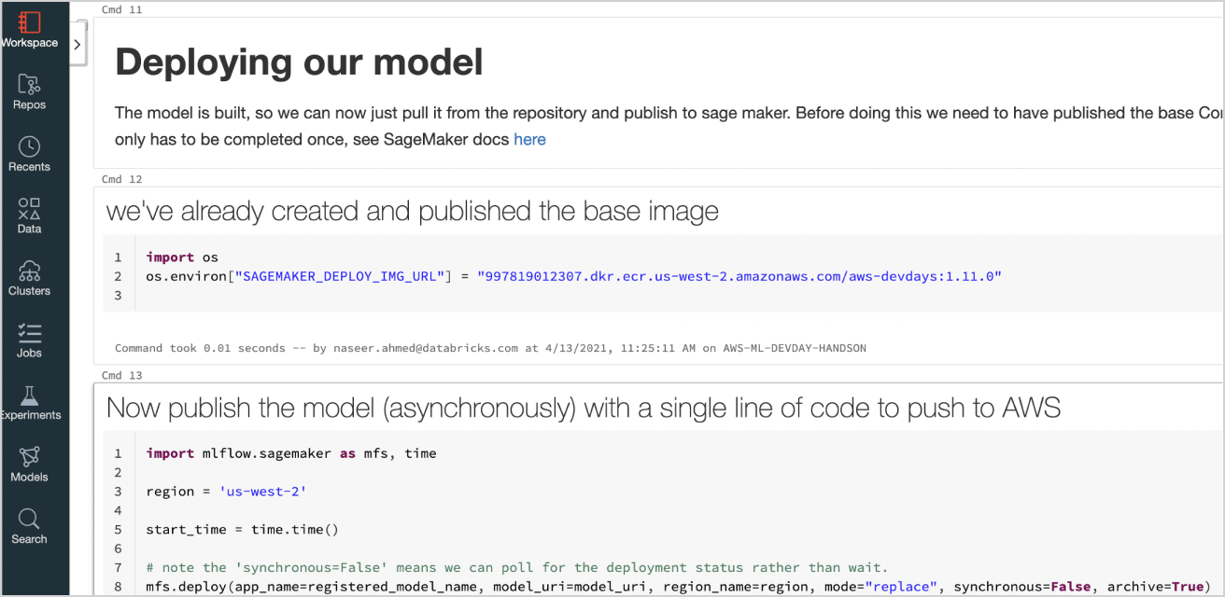Screen dimensions: 1225x597
Task: Place cursor on the 'import os' line
Action: pyautogui.click(x=182, y=257)
